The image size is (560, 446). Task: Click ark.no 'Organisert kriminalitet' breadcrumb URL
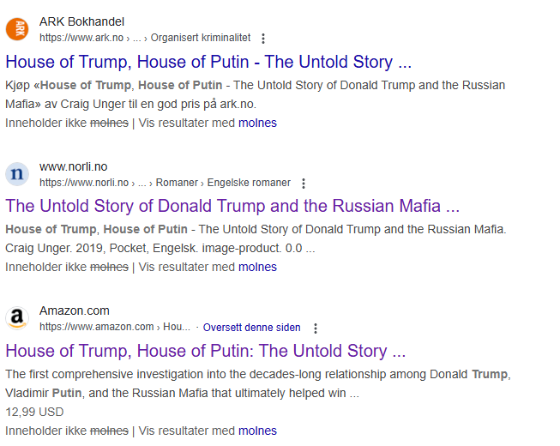click(145, 38)
